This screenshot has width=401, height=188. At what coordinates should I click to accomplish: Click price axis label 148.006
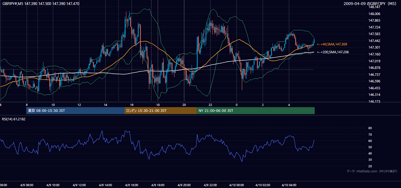[374, 14]
